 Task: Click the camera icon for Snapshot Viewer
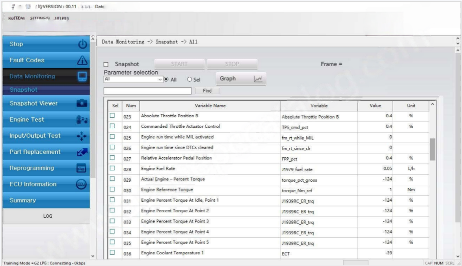(83, 104)
